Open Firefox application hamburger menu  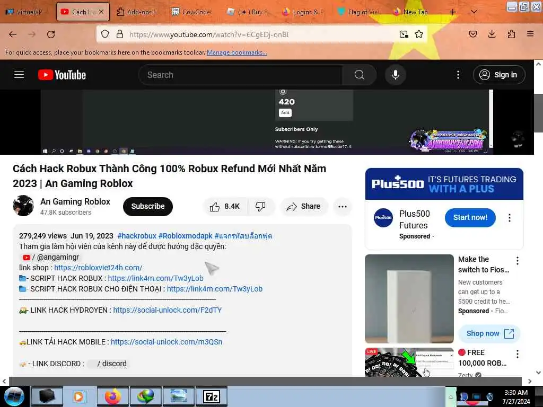coord(530,34)
